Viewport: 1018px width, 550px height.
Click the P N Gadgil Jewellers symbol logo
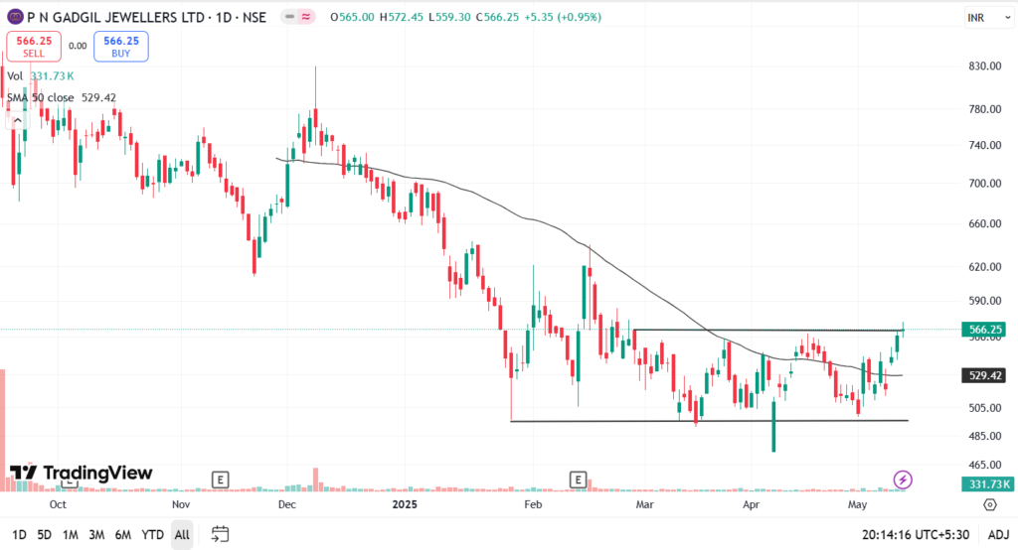pos(15,17)
